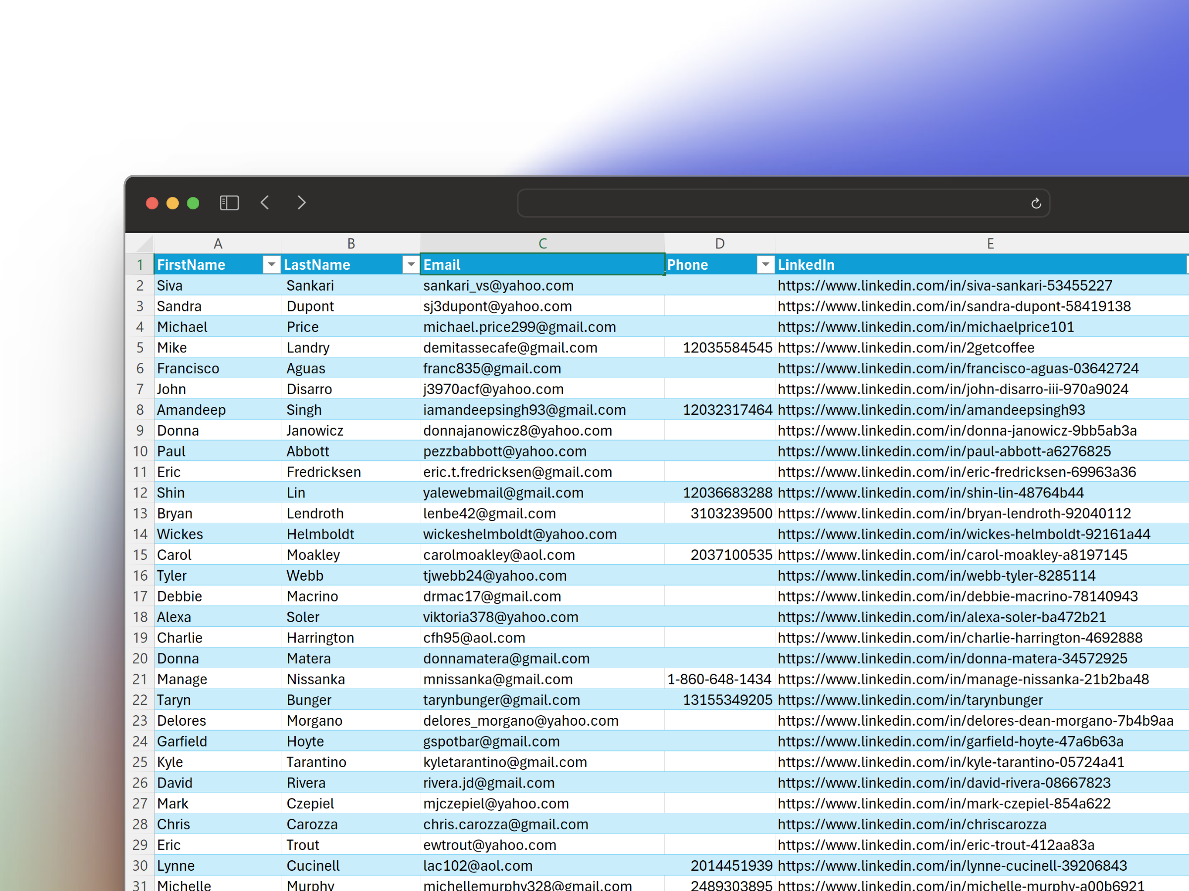
Task: Select the Email header cell
Action: pos(542,265)
